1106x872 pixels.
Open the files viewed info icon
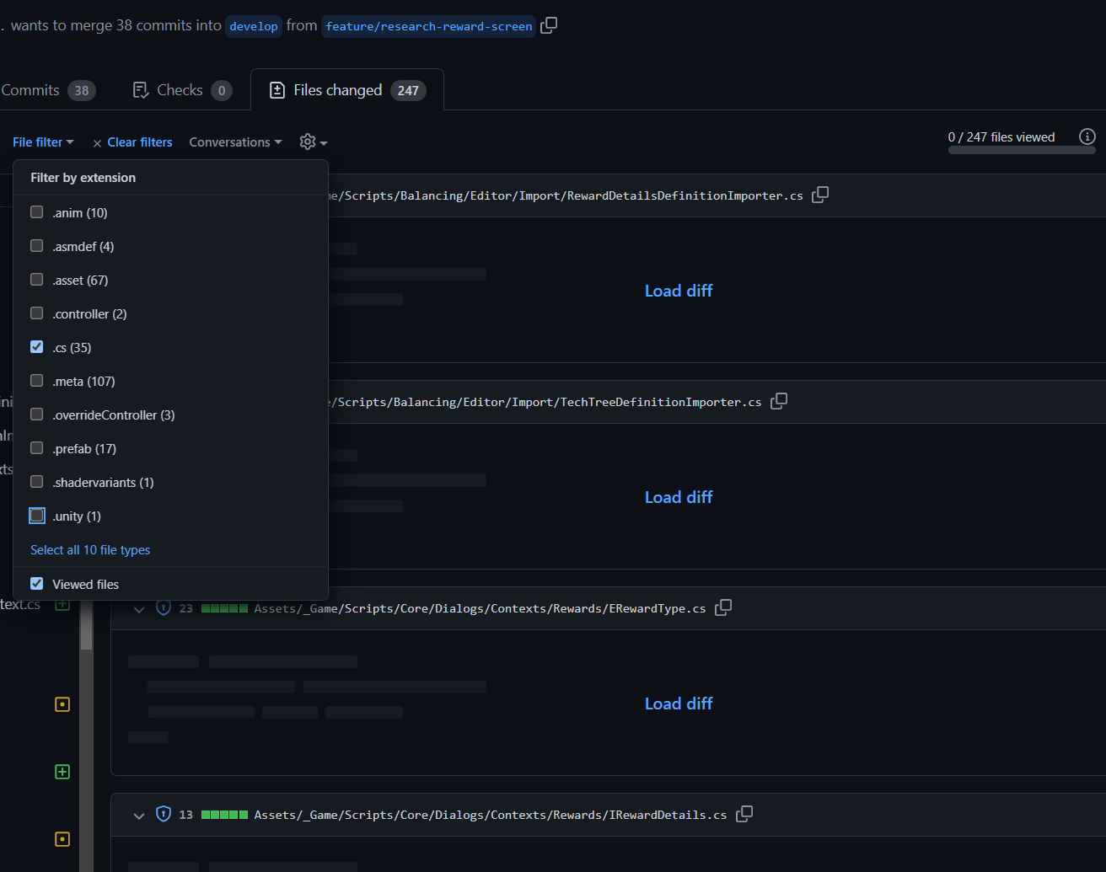point(1087,136)
